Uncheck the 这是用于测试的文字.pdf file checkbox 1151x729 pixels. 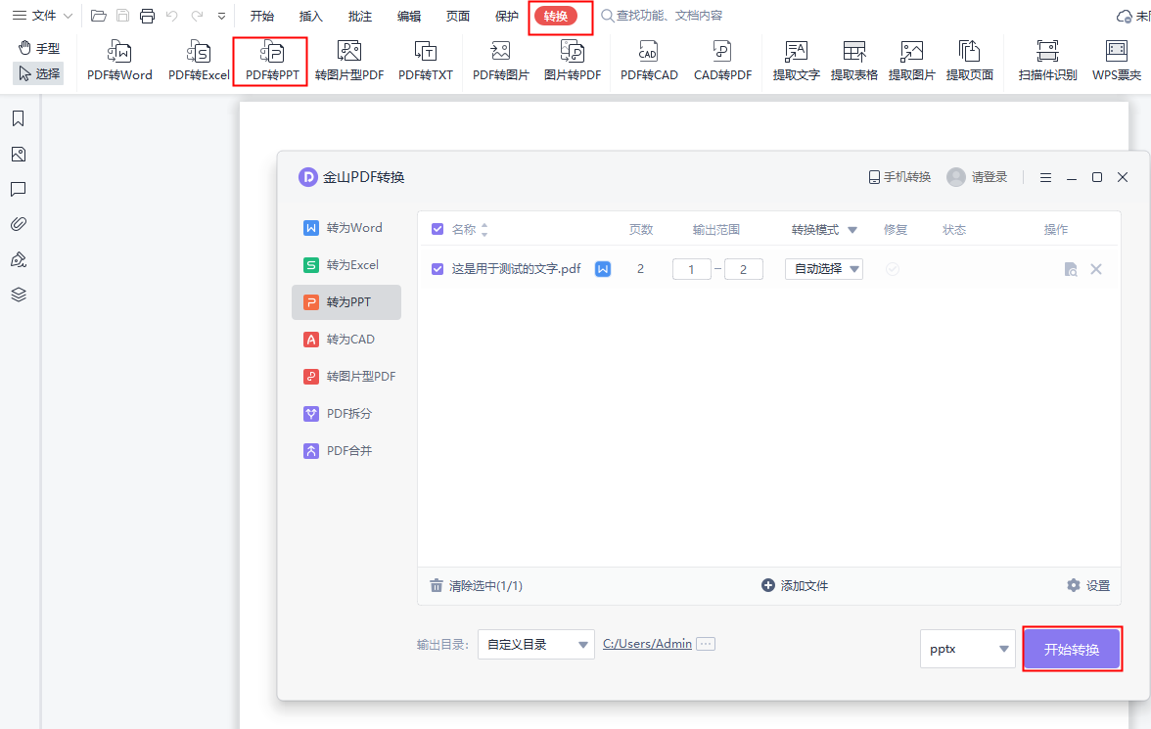click(437, 269)
